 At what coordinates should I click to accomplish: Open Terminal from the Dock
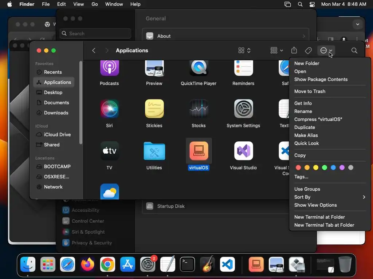187,264
